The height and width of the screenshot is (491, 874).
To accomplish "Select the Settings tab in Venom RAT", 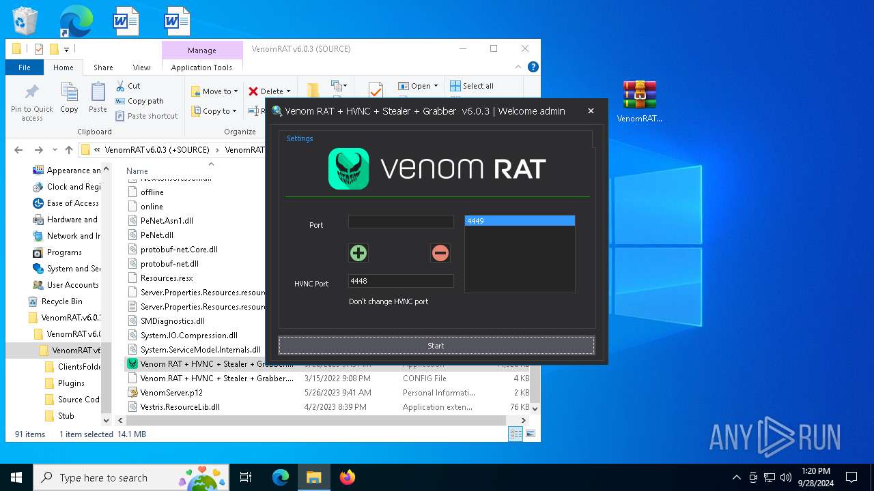I will tap(299, 138).
